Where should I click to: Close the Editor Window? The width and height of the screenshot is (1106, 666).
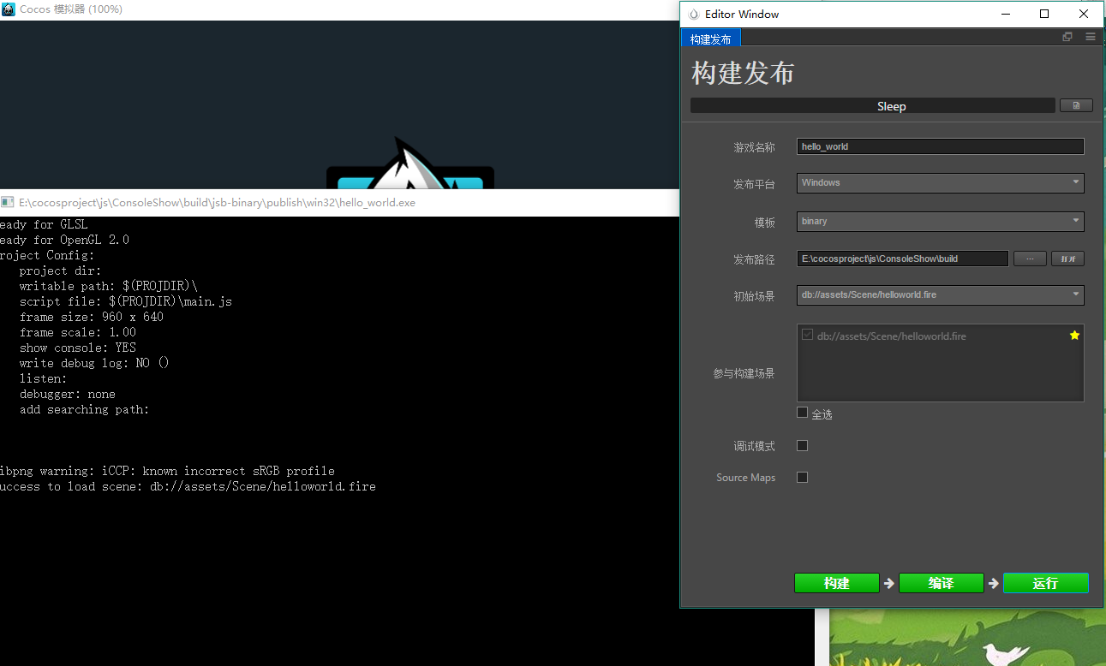tap(1084, 14)
